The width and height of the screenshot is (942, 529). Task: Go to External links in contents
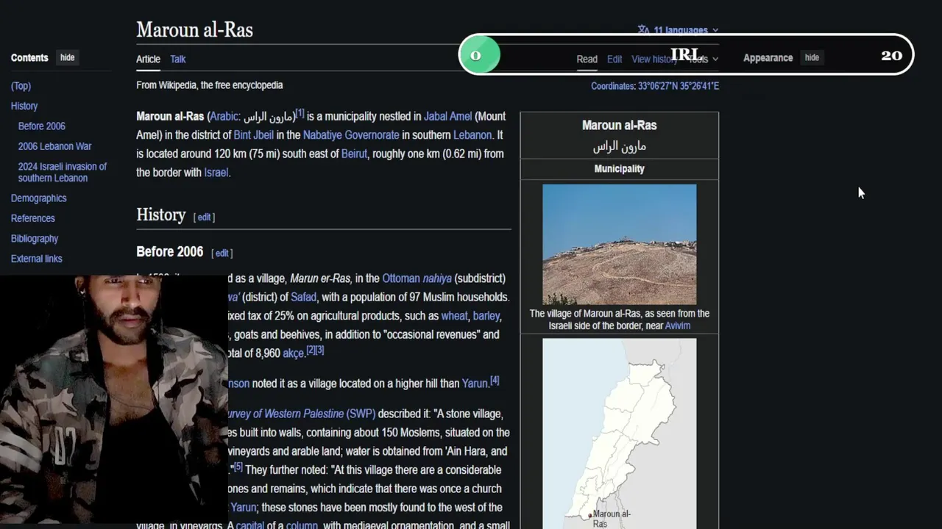pyautogui.click(x=37, y=259)
